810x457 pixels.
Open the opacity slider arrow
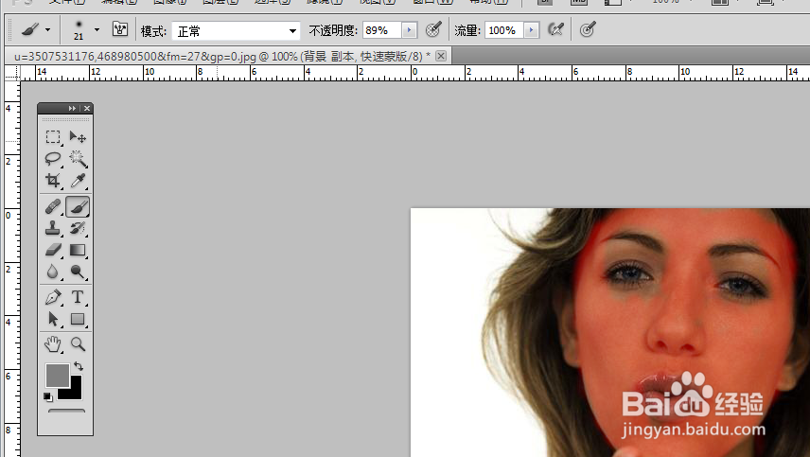point(409,30)
